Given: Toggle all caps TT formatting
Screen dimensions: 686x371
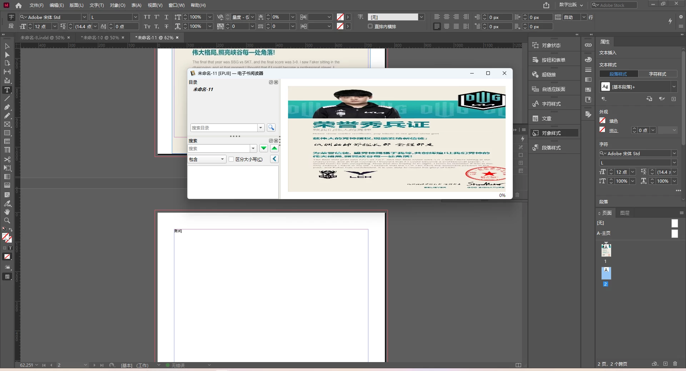Looking at the screenshot, I should click(x=147, y=17).
